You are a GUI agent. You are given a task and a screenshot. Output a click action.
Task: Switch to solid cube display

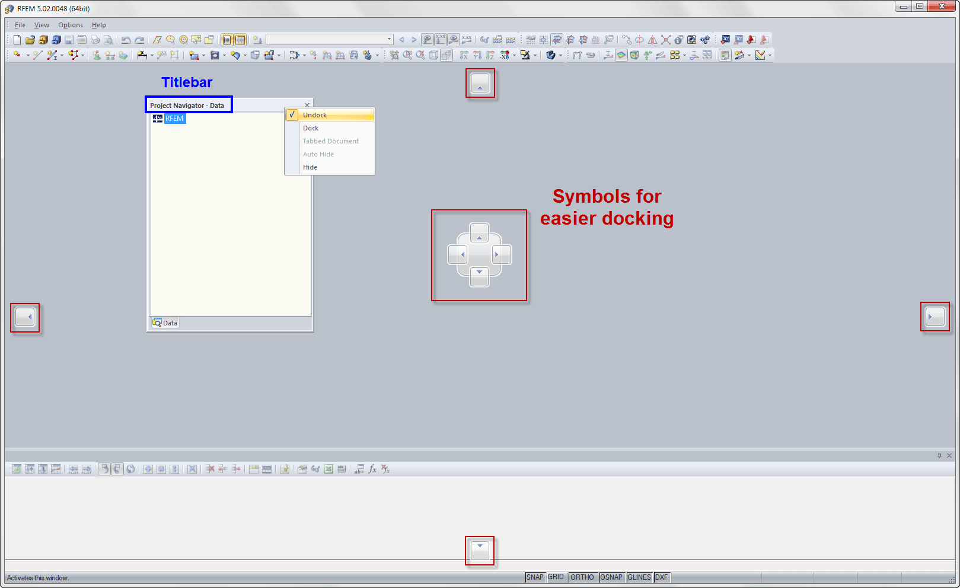[446, 55]
